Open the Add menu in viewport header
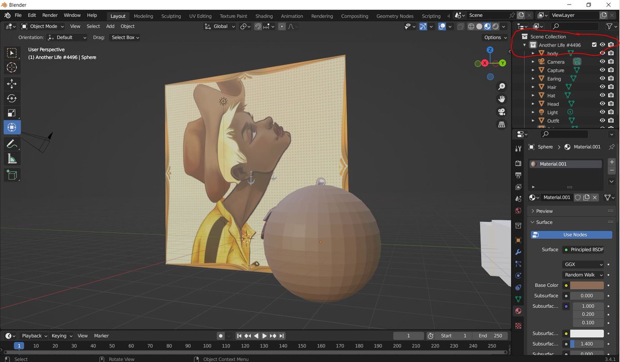The image size is (620, 362). tap(110, 26)
